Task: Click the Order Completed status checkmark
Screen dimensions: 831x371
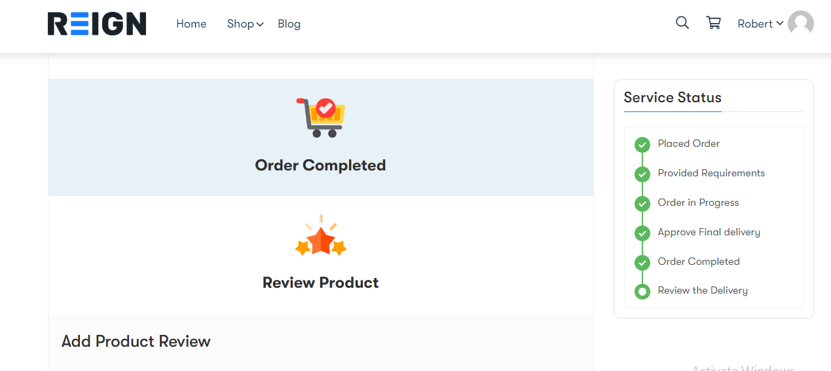Action: tap(642, 262)
